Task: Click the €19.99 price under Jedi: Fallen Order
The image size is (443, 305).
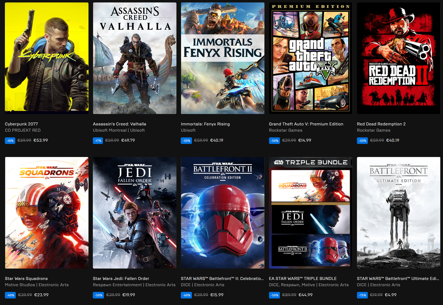Action: pos(129,295)
